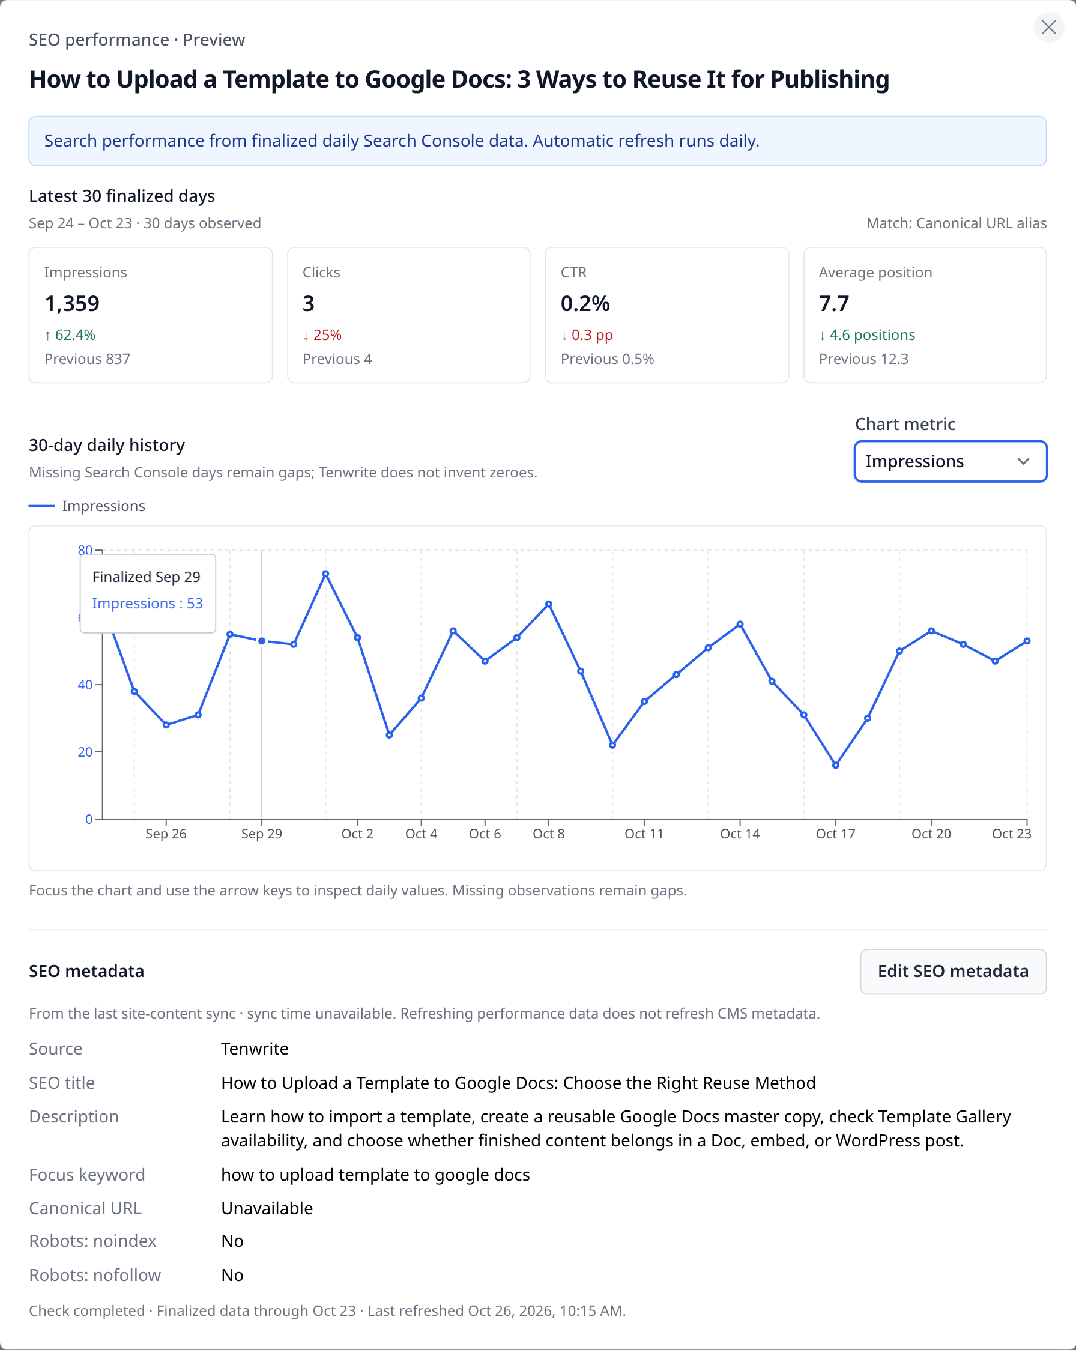Viewport: 1076px width, 1350px height.
Task: Click the 'Finalized Sep 29' tooltip text
Action: pyautogui.click(x=147, y=577)
